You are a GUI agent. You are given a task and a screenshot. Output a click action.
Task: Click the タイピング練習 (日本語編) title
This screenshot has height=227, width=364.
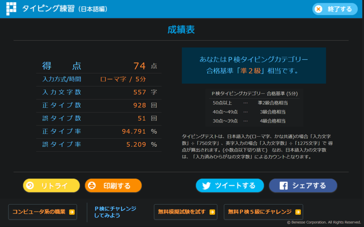point(65,9)
